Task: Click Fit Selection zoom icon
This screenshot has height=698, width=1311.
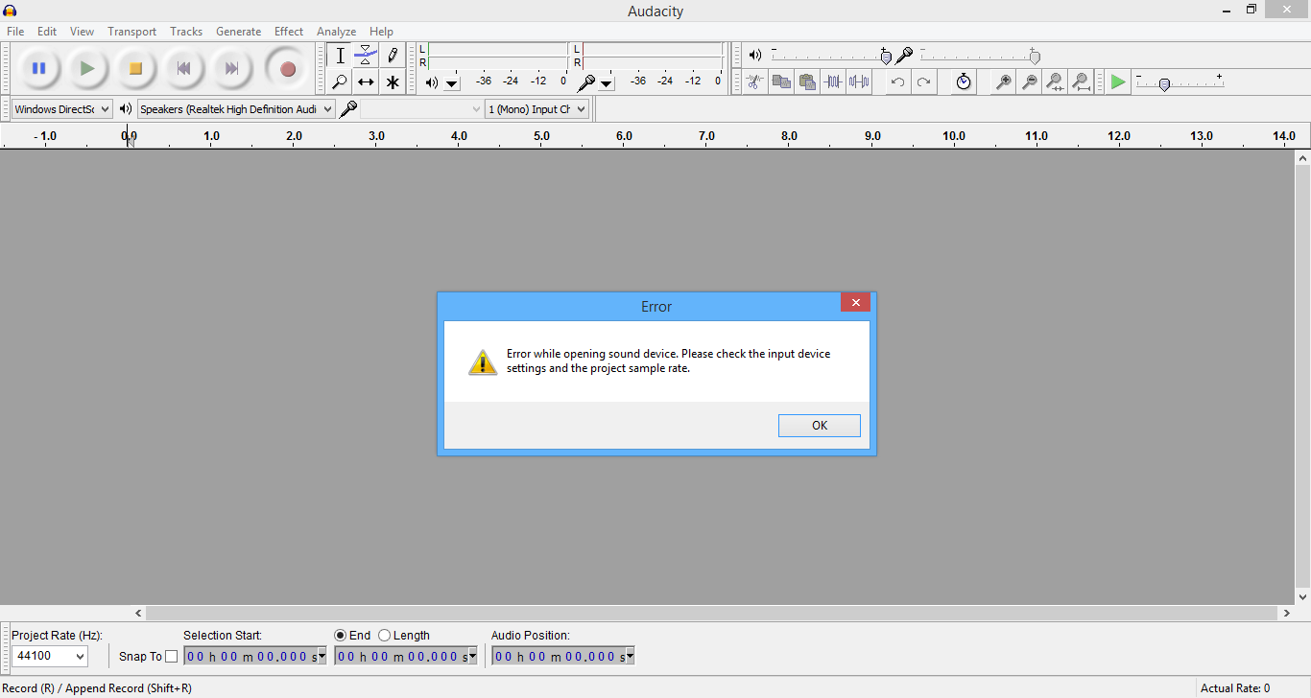Action: (1055, 81)
